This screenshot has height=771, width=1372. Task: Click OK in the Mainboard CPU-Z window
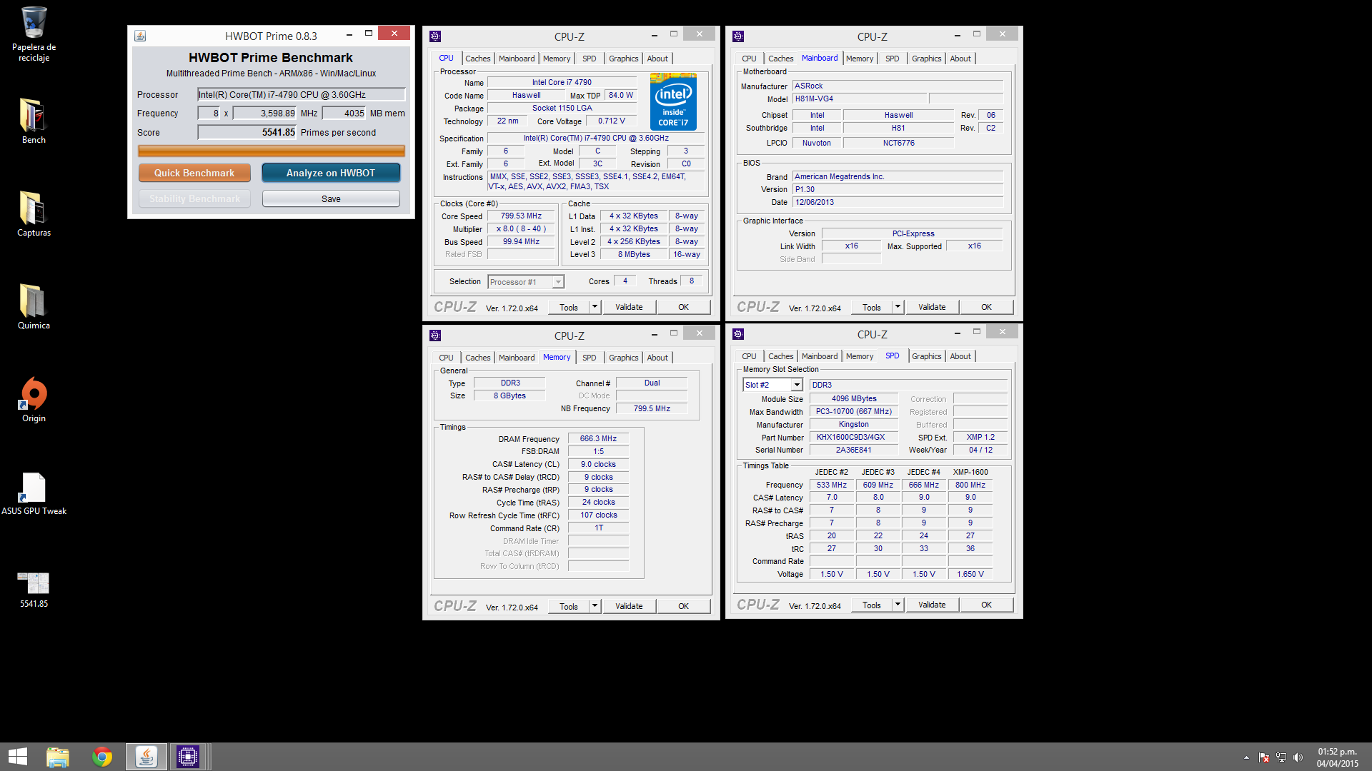click(986, 307)
